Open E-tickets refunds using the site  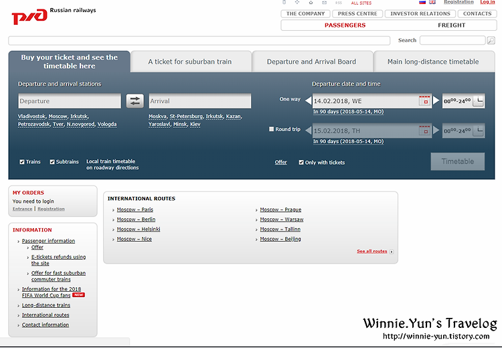point(59,260)
